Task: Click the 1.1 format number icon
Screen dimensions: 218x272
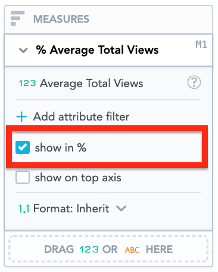Action: (x=24, y=209)
